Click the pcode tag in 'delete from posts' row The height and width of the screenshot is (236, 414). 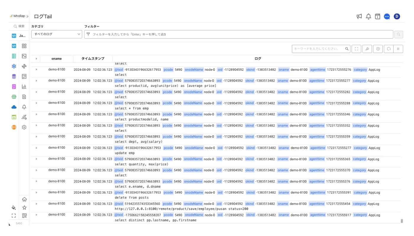[x=168, y=192]
